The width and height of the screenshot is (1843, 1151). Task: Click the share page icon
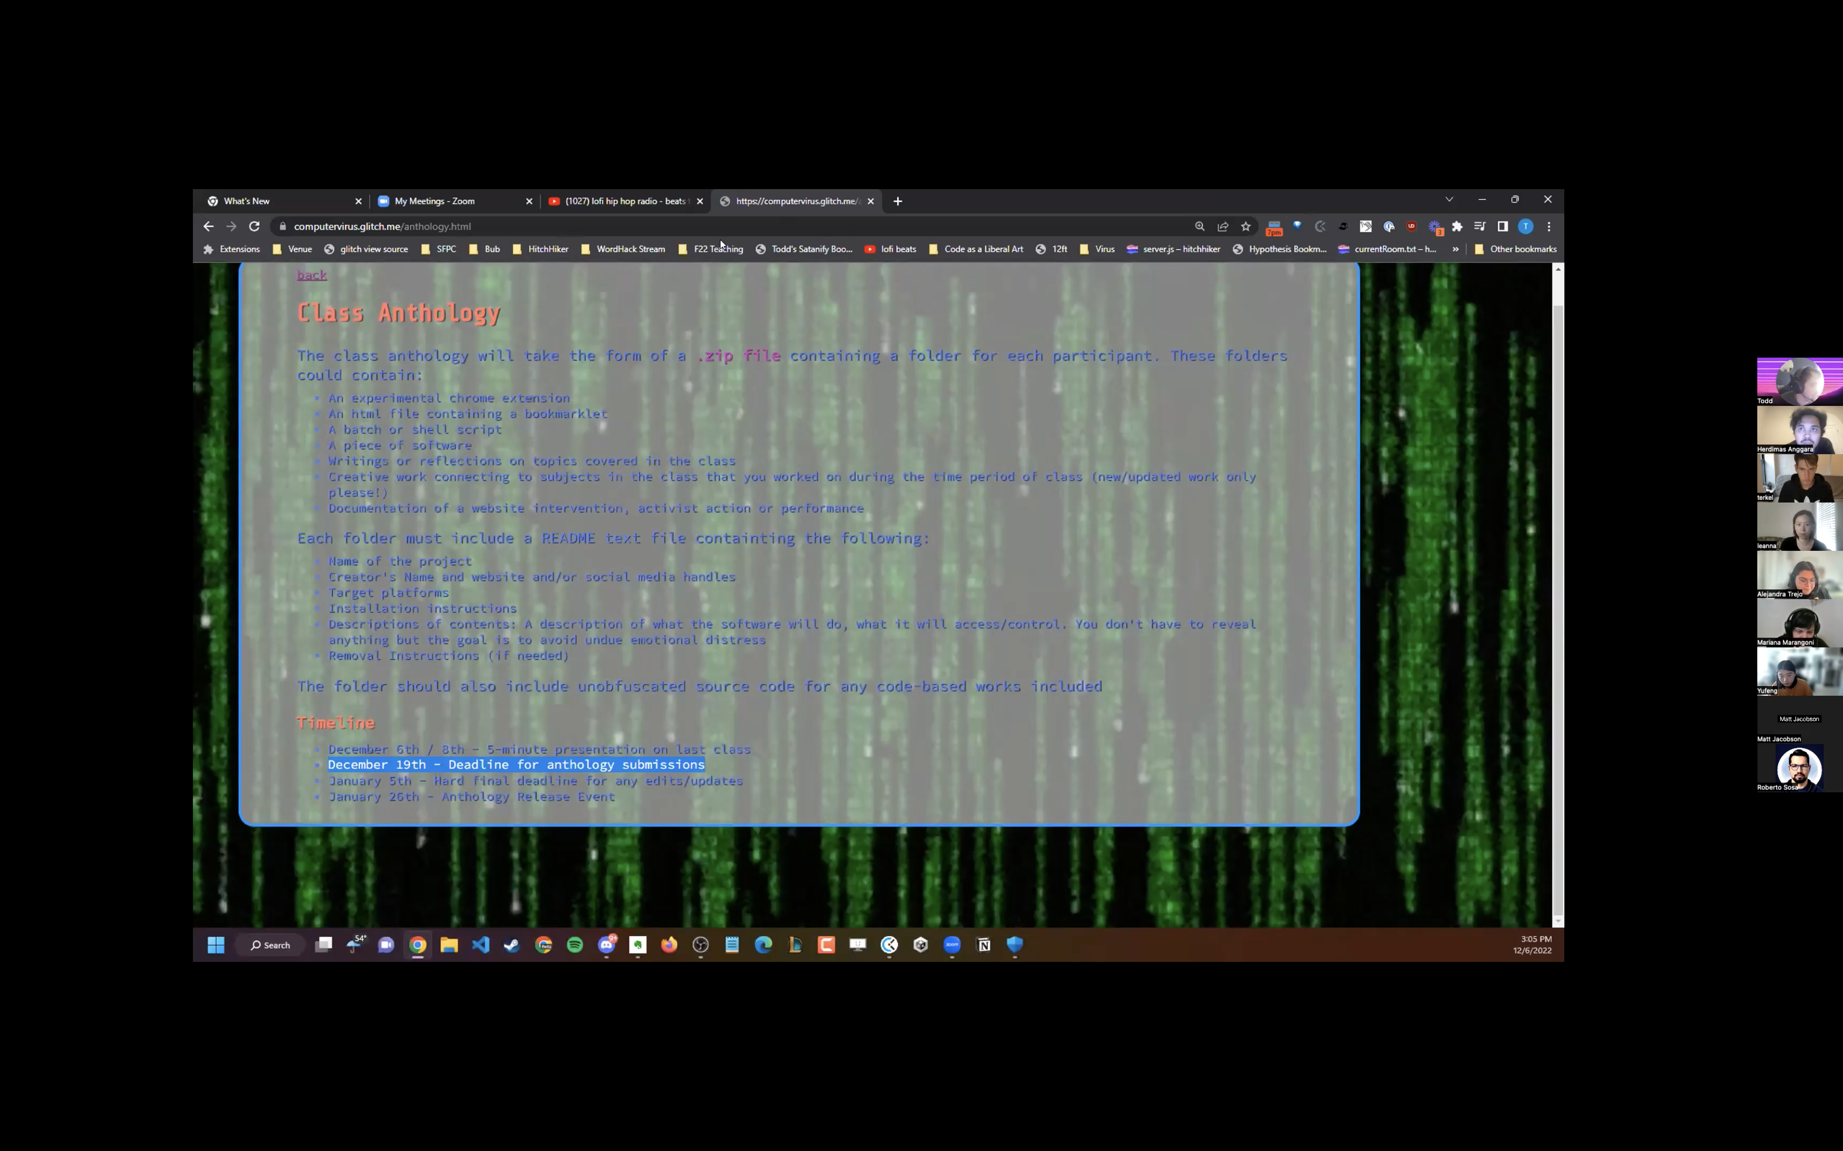1223,226
